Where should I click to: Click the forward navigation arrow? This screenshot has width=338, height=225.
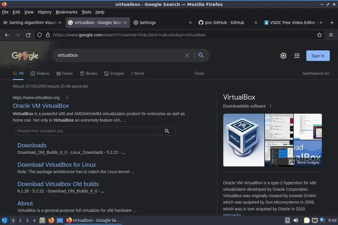pyautogui.click(x=18, y=35)
